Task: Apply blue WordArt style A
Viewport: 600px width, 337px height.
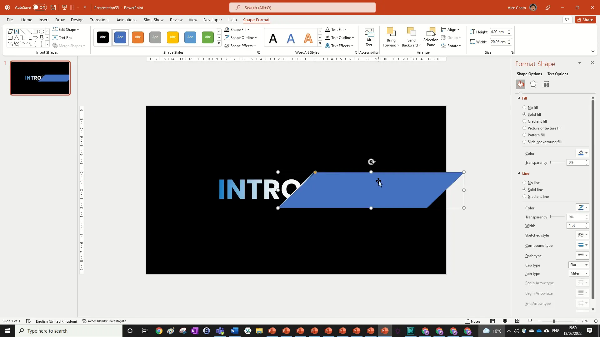Action: (291, 38)
